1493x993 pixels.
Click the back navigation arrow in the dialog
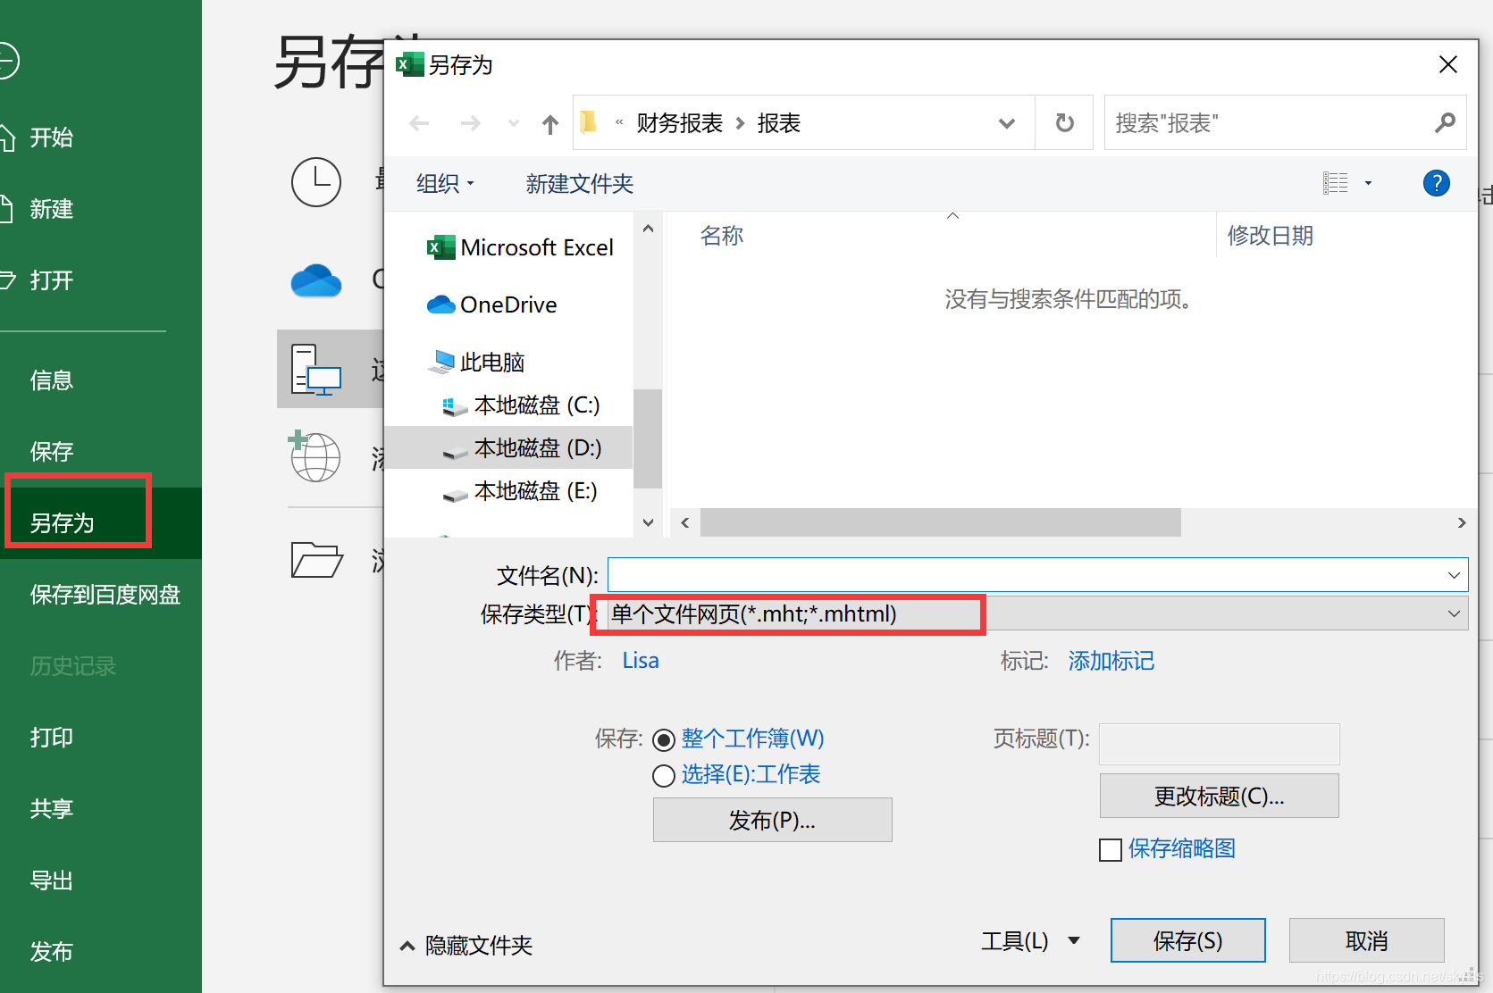pyautogui.click(x=418, y=123)
